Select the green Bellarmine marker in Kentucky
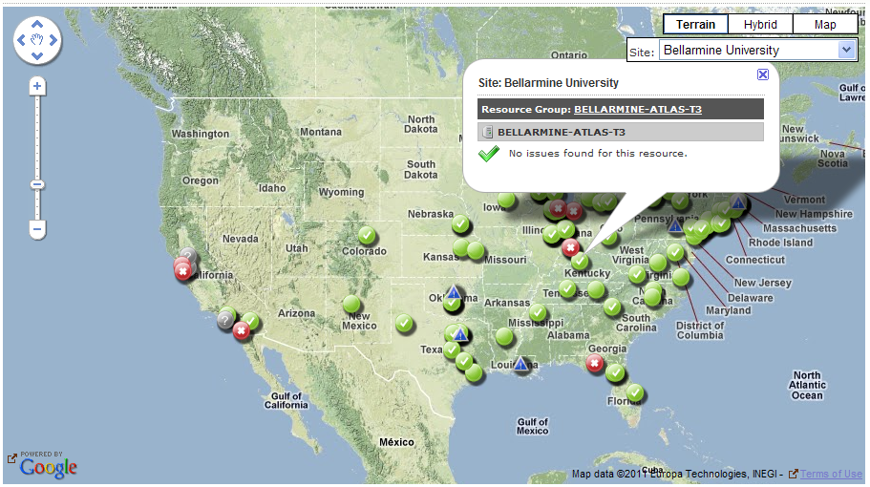 tap(580, 260)
